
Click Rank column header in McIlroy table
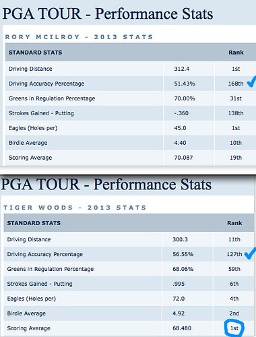tap(236, 53)
